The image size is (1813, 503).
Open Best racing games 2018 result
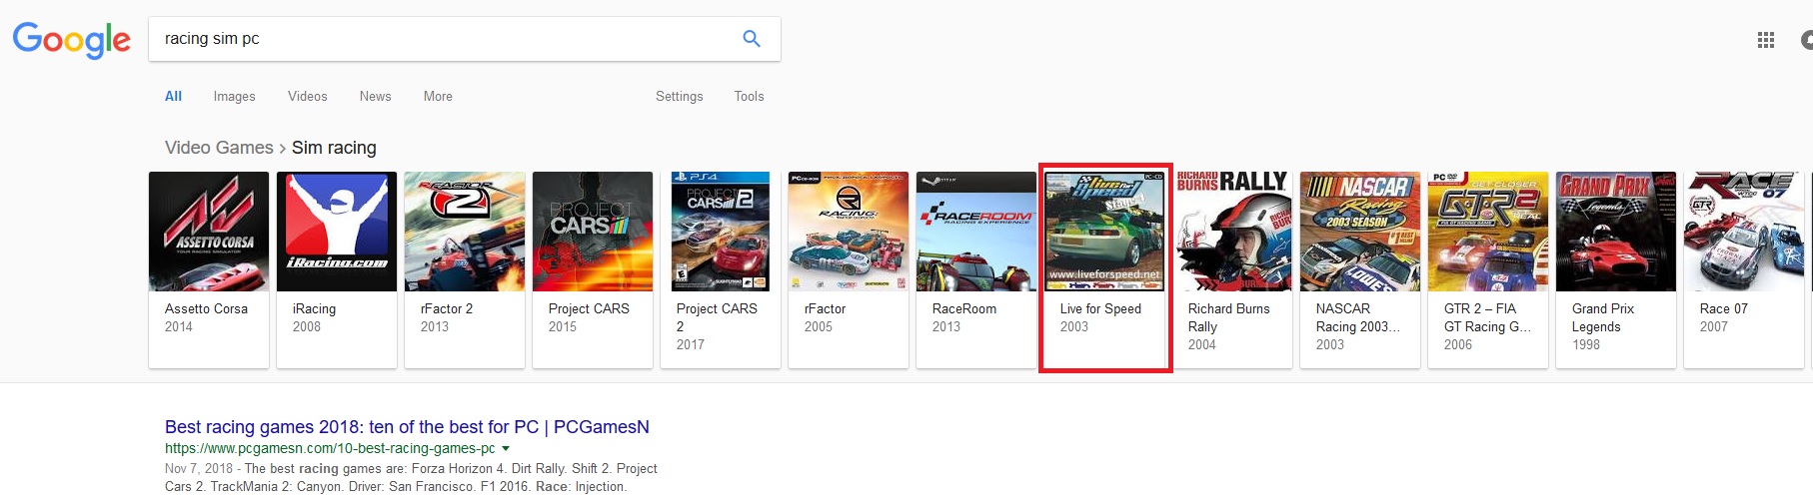tap(407, 427)
